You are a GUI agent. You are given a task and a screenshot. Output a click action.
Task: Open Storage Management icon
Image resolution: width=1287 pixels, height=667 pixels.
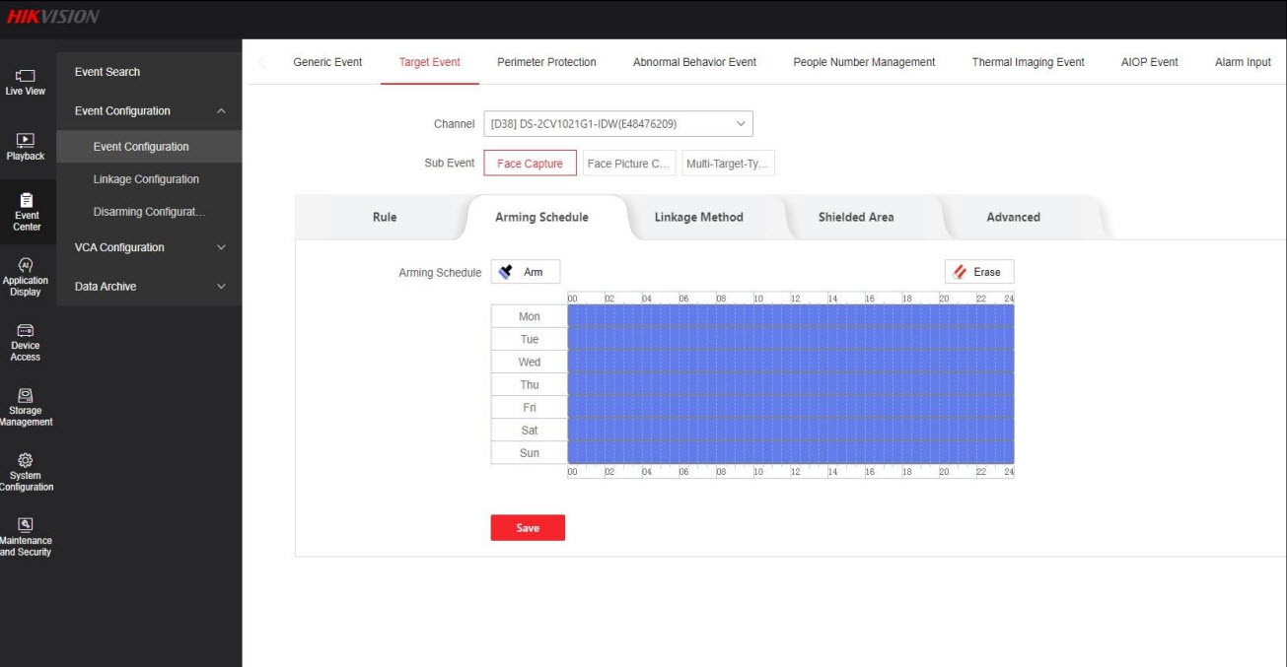coord(26,408)
